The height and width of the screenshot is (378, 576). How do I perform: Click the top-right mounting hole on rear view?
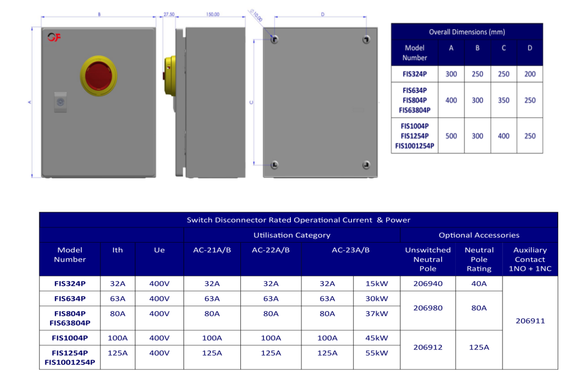coord(366,39)
